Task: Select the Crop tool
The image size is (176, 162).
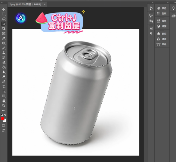Action: (x=4, y=28)
